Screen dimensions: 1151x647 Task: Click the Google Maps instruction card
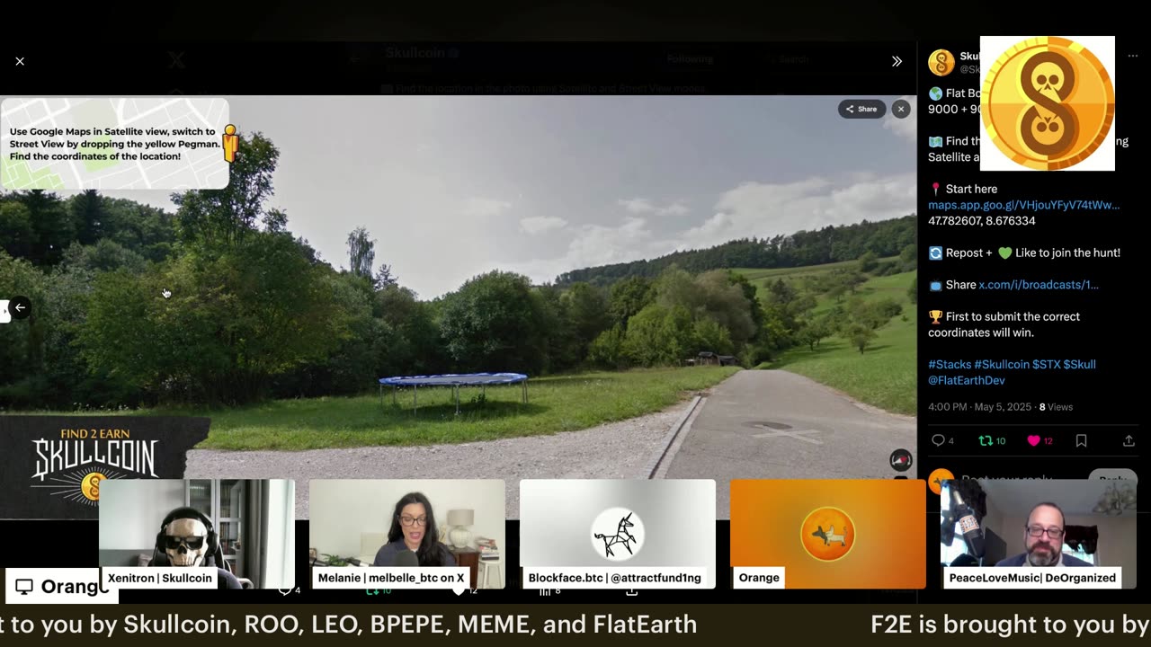tap(114, 143)
